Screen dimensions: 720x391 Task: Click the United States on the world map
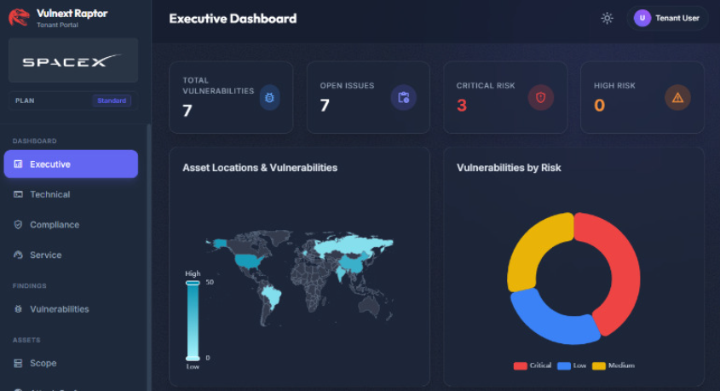pyautogui.click(x=249, y=262)
